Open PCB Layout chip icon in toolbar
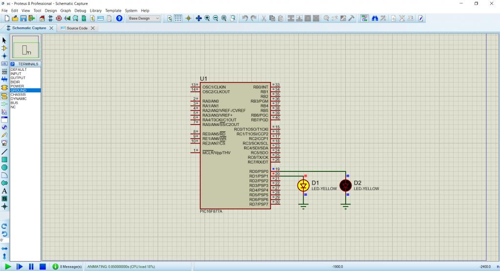This screenshot has height=271, width=500. click(x=59, y=19)
